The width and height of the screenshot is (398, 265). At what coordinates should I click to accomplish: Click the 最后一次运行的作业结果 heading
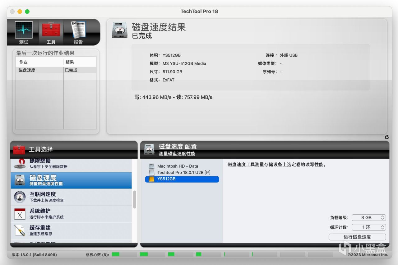[x=45, y=53]
